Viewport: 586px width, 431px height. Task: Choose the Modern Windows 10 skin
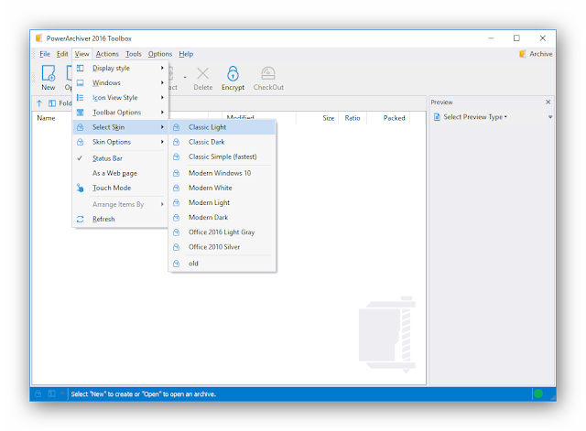222,173
